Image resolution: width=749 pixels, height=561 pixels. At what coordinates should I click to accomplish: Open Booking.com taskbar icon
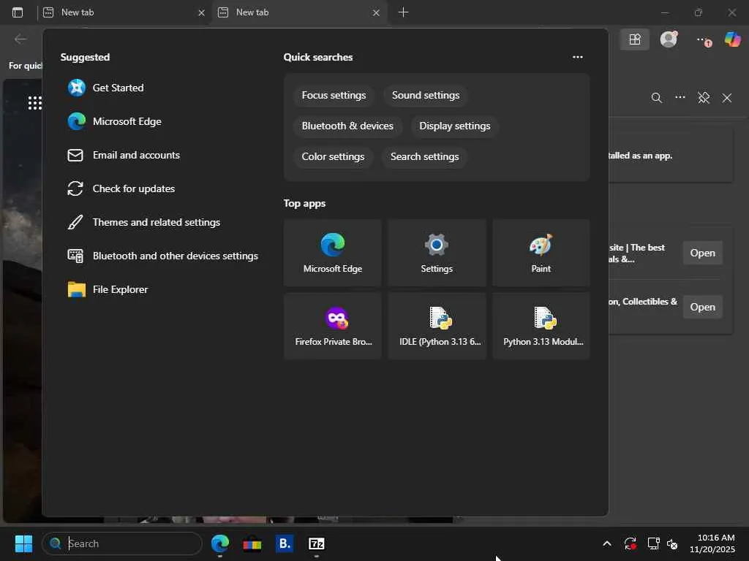(285, 543)
